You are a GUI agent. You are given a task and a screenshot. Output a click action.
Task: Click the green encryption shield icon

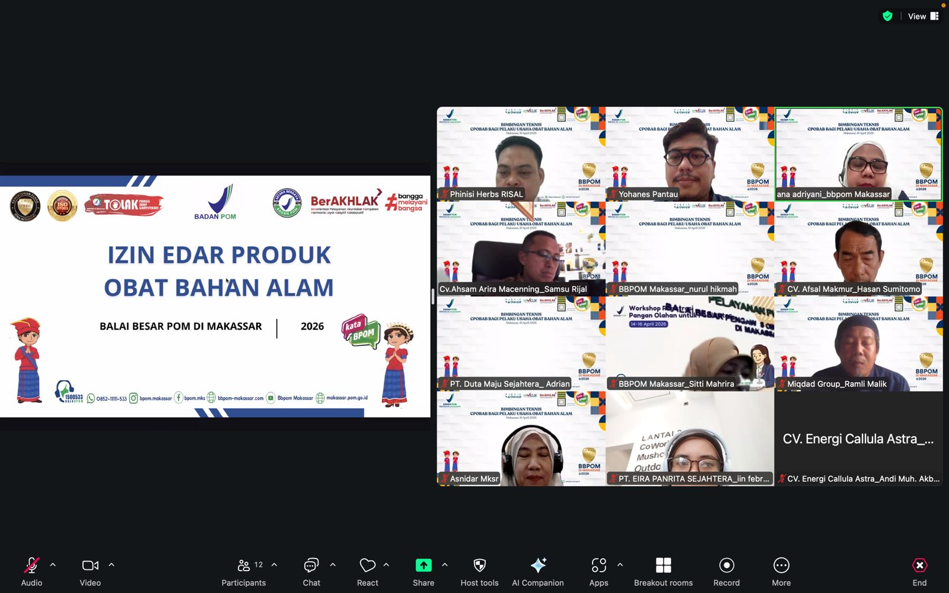887,17
